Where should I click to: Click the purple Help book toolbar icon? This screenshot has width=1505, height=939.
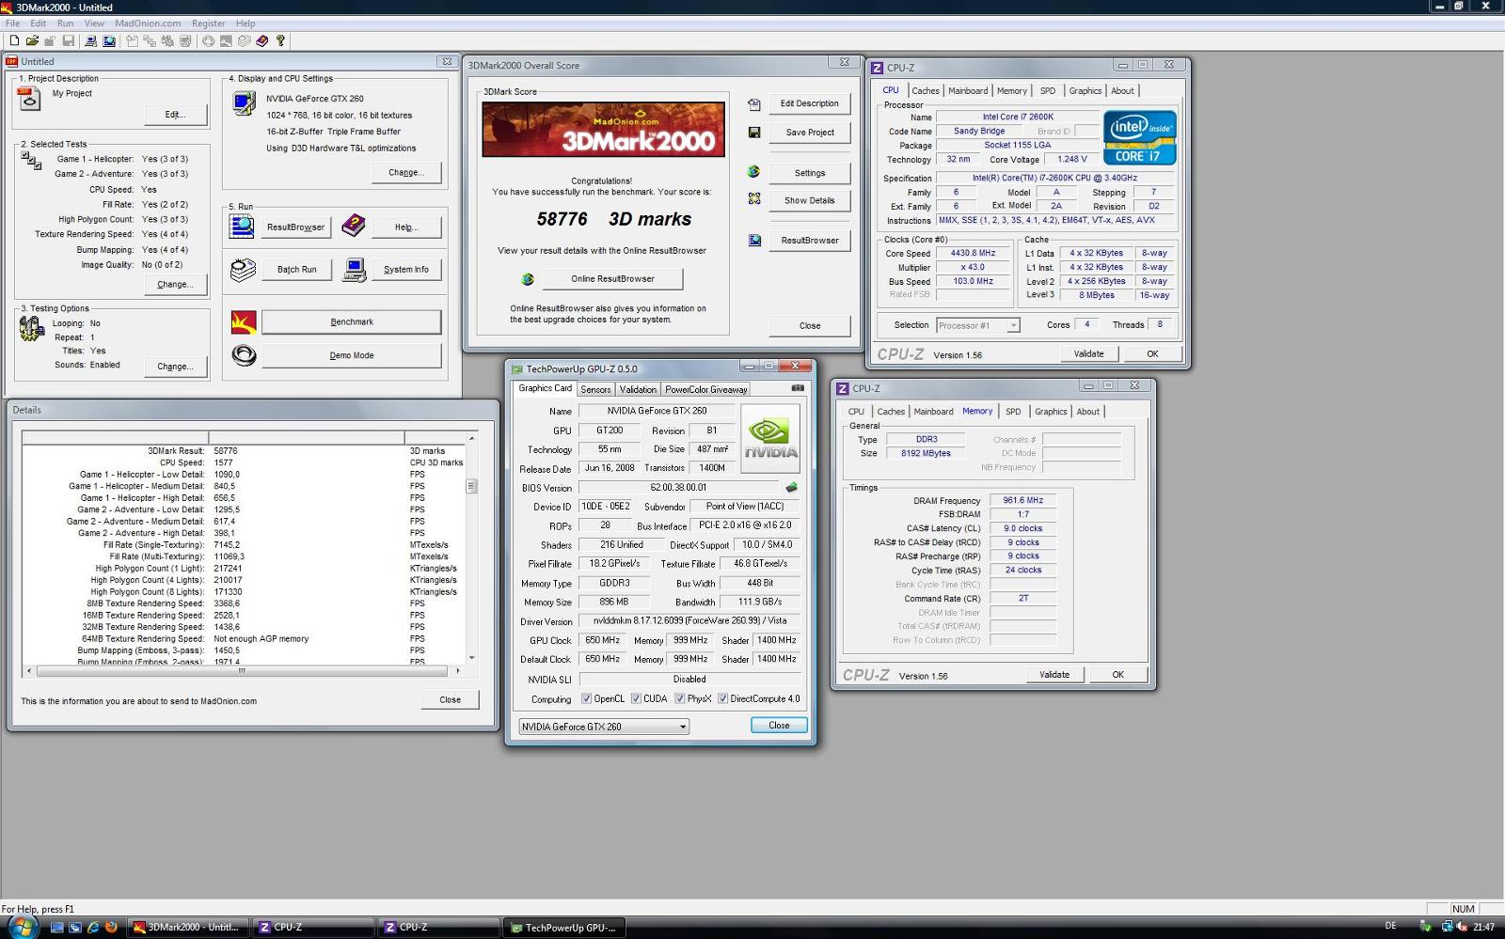tap(262, 40)
